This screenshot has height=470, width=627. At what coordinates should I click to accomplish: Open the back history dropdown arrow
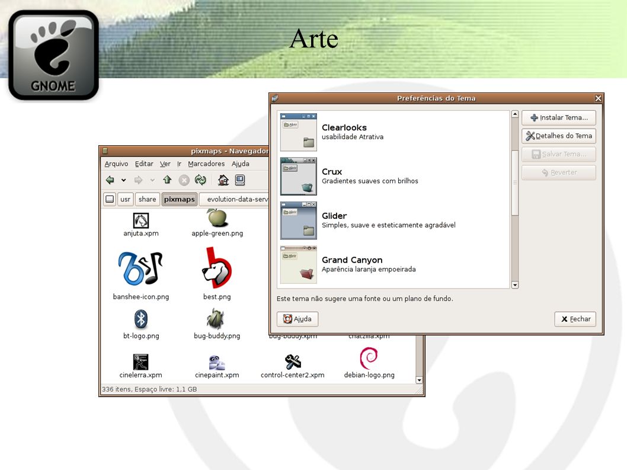coord(123,180)
